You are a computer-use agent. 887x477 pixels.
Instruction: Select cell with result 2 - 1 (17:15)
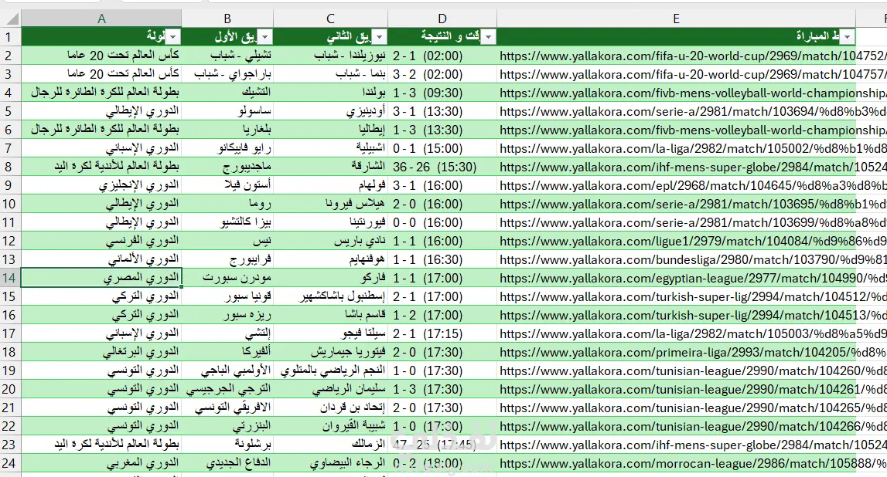[x=442, y=333]
